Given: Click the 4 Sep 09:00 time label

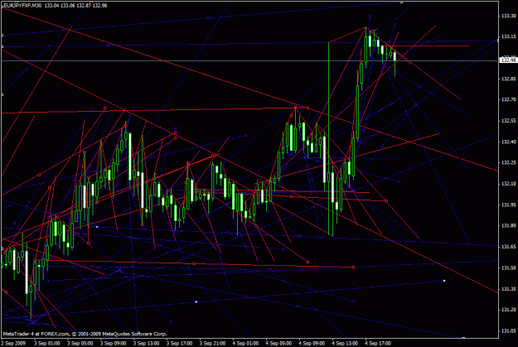Looking at the screenshot, I should [312, 344].
